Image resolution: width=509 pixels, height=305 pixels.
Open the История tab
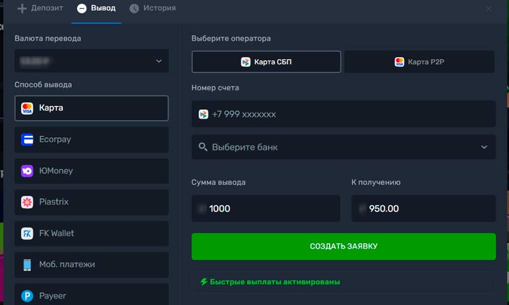[x=153, y=8]
